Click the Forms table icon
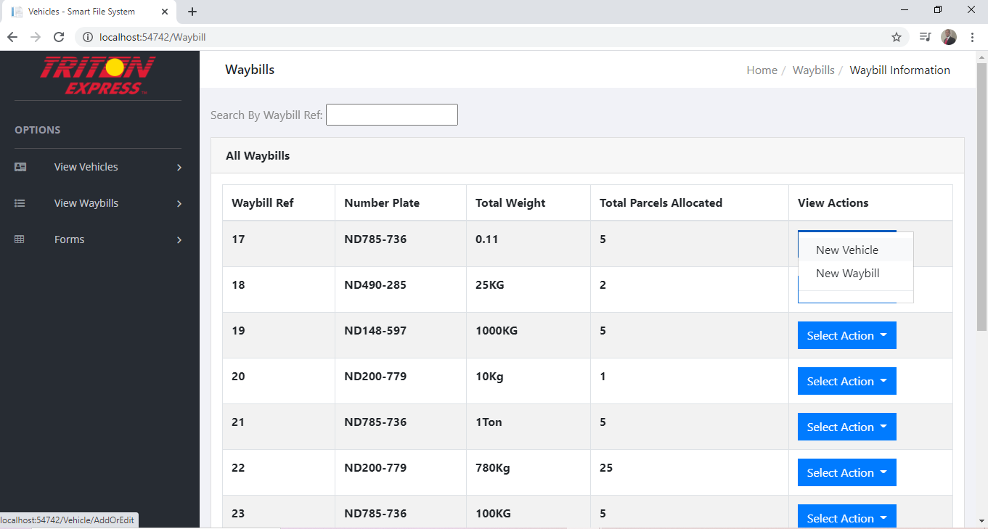 pyautogui.click(x=20, y=239)
